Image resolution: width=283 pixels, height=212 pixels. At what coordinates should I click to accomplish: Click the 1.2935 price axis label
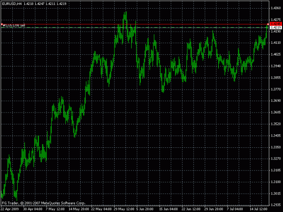pos(276,205)
